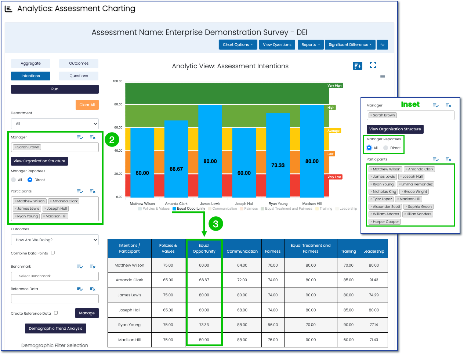Open the How Are We Doing outcomes dropdown
The width and height of the screenshot is (471, 354).
[55, 240]
